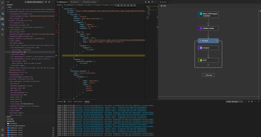Save the workflow in designer
261x137 pixels.
pyautogui.click(x=163, y=6)
